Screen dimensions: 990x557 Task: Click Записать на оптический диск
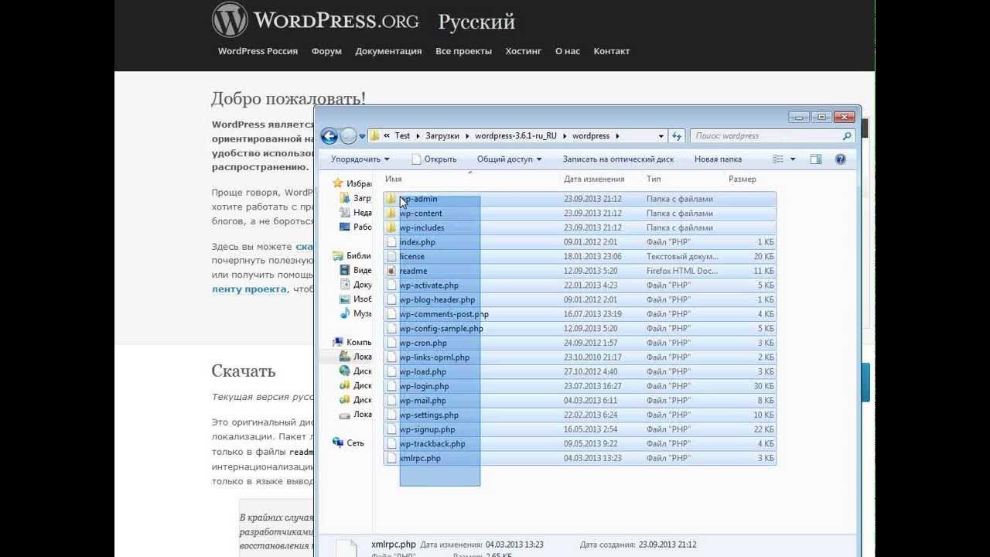[618, 159]
